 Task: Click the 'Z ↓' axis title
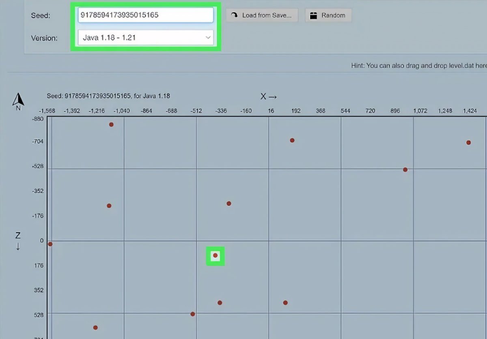click(18, 241)
